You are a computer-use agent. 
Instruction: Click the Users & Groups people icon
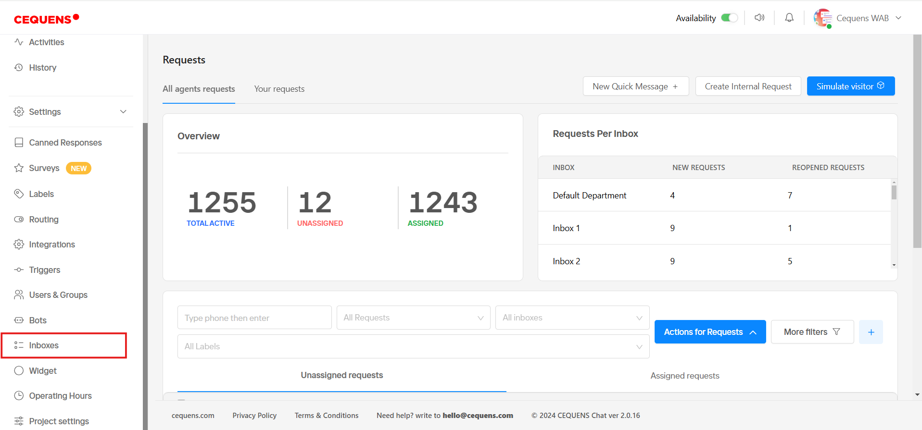[x=19, y=295]
